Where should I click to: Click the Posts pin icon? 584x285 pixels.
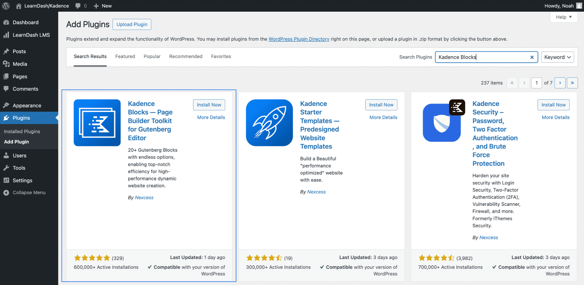[6, 51]
